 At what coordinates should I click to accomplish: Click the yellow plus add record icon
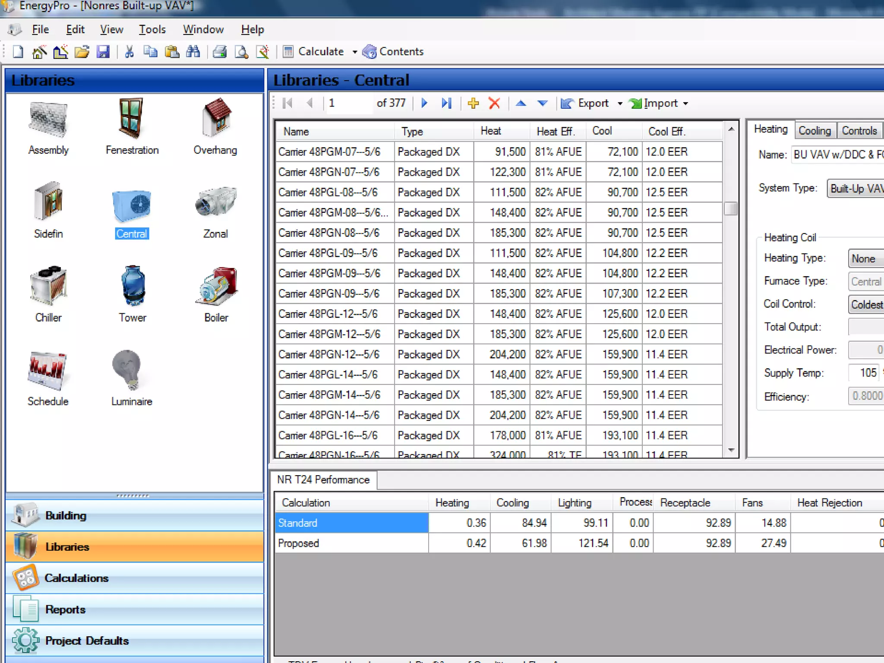(x=473, y=103)
